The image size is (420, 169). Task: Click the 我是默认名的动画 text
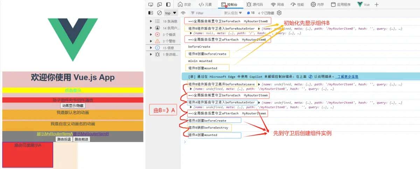point(73,113)
